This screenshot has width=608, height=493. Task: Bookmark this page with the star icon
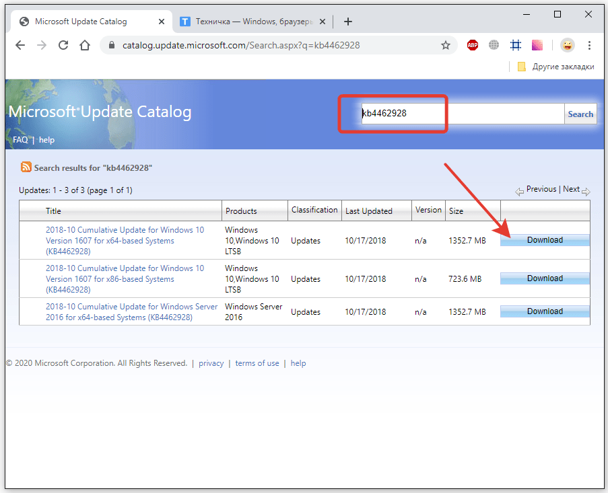446,45
